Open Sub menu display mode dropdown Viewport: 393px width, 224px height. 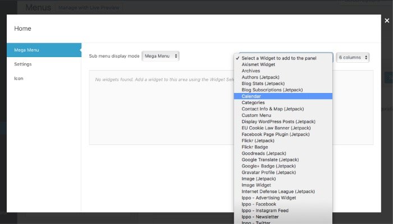click(x=161, y=56)
